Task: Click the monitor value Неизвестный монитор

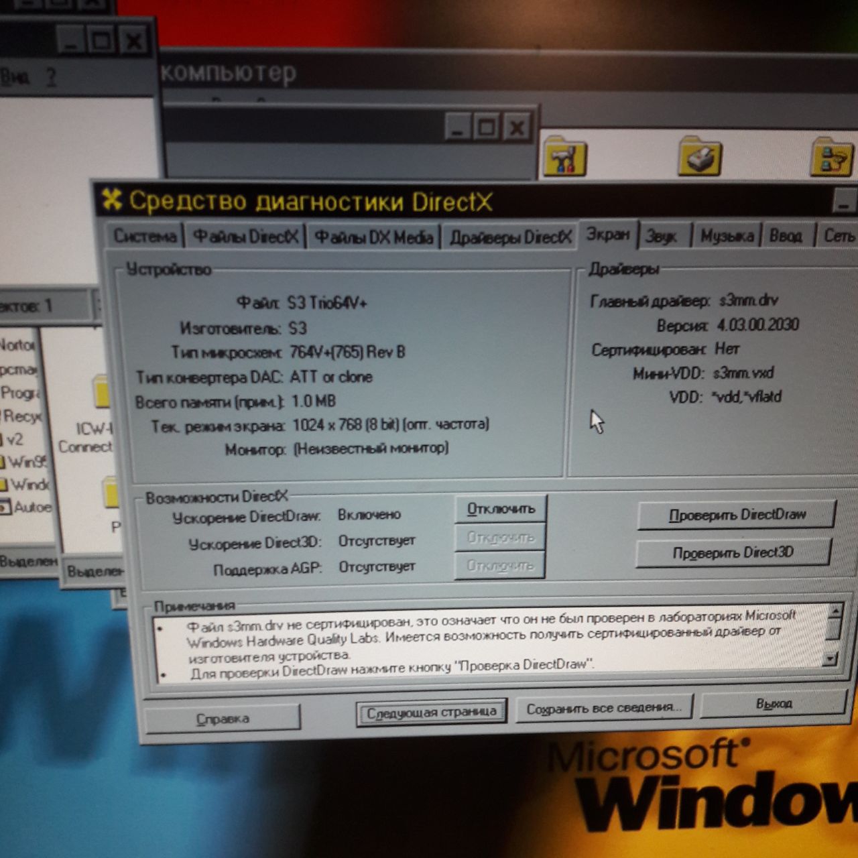Action: coord(371,448)
